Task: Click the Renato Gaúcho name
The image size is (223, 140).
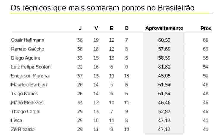Action: click(x=28, y=49)
